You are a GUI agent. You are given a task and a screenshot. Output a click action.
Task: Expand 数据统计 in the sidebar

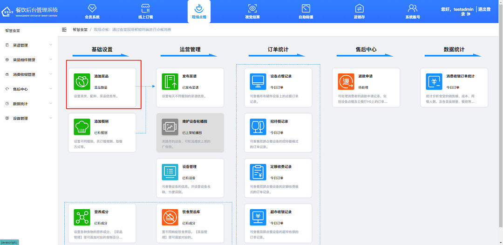[28, 104]
